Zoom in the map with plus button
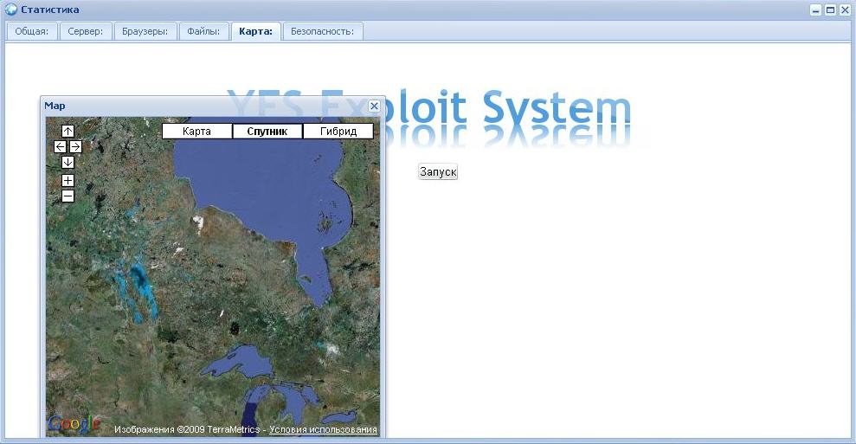Image resolution: width=856 pixels, height=444 pixels. [68, 180]
